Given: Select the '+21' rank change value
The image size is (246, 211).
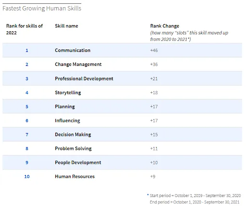Looking at the screenshot, I should point(154,79).
